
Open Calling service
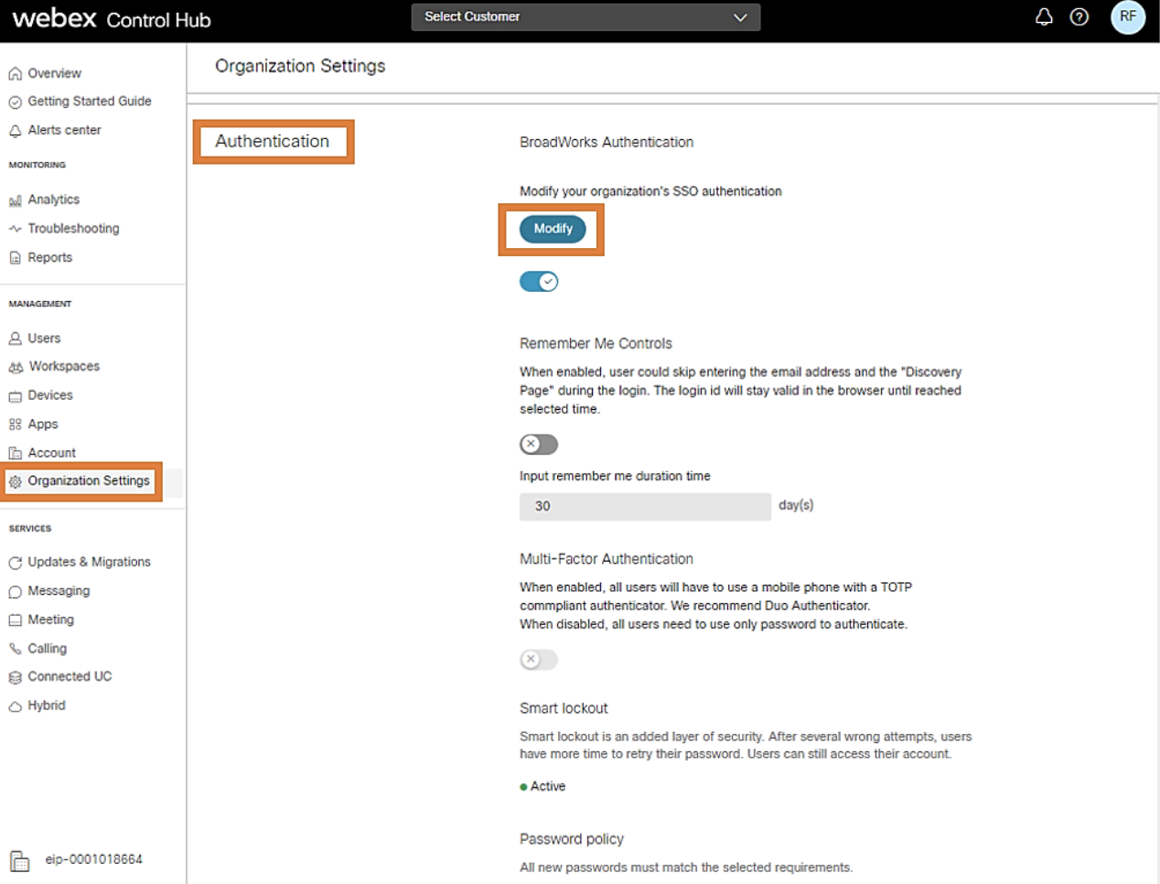tap(47, 649)
